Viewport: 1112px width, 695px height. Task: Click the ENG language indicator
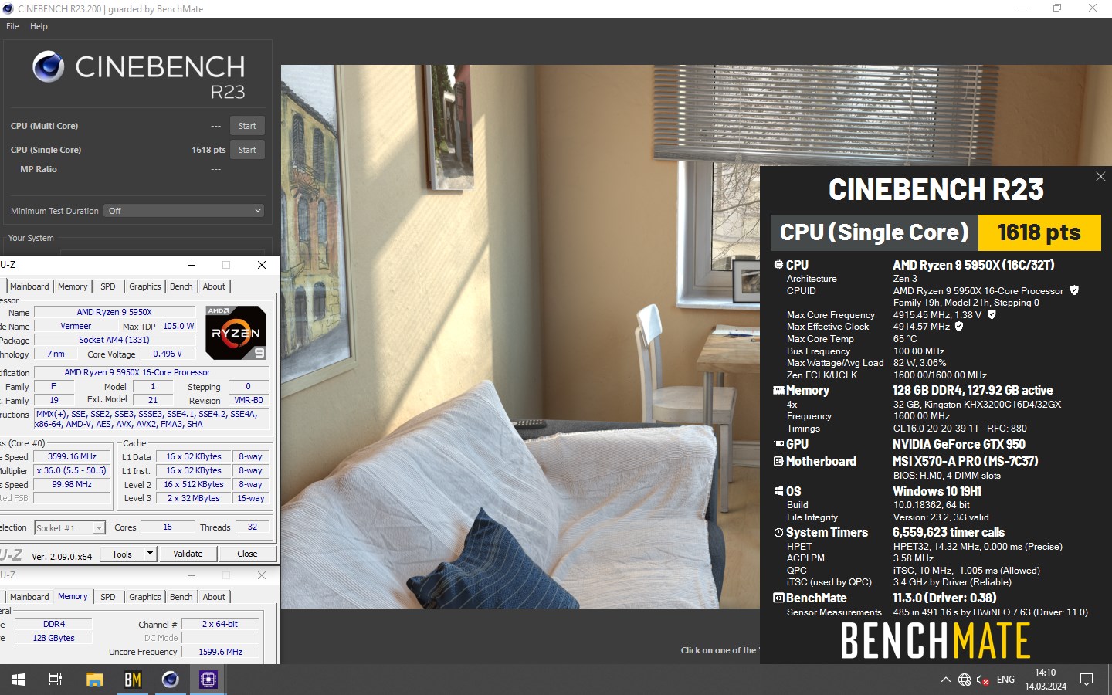coord(1005,680)
